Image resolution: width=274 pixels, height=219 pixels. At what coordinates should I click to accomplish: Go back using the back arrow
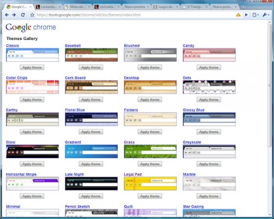7,15
